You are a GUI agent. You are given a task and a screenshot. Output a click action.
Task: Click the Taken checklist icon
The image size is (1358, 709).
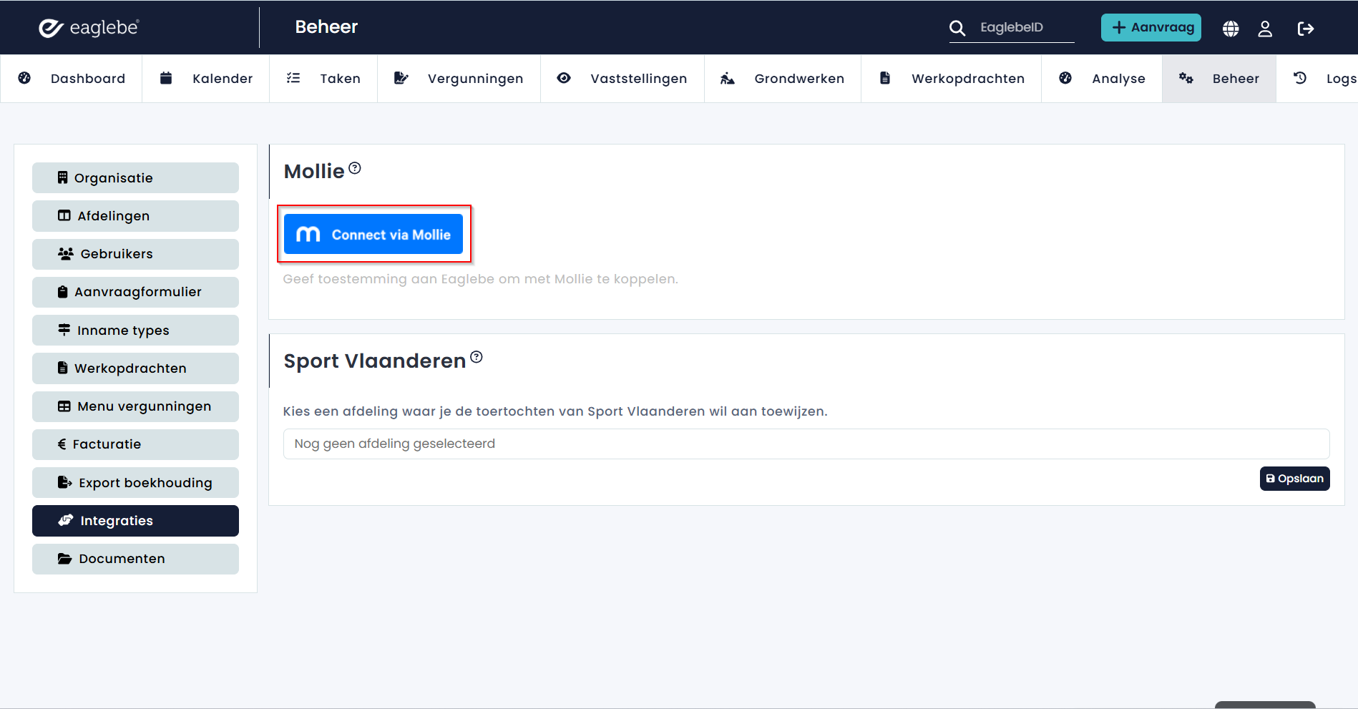[x=293, y=78]
